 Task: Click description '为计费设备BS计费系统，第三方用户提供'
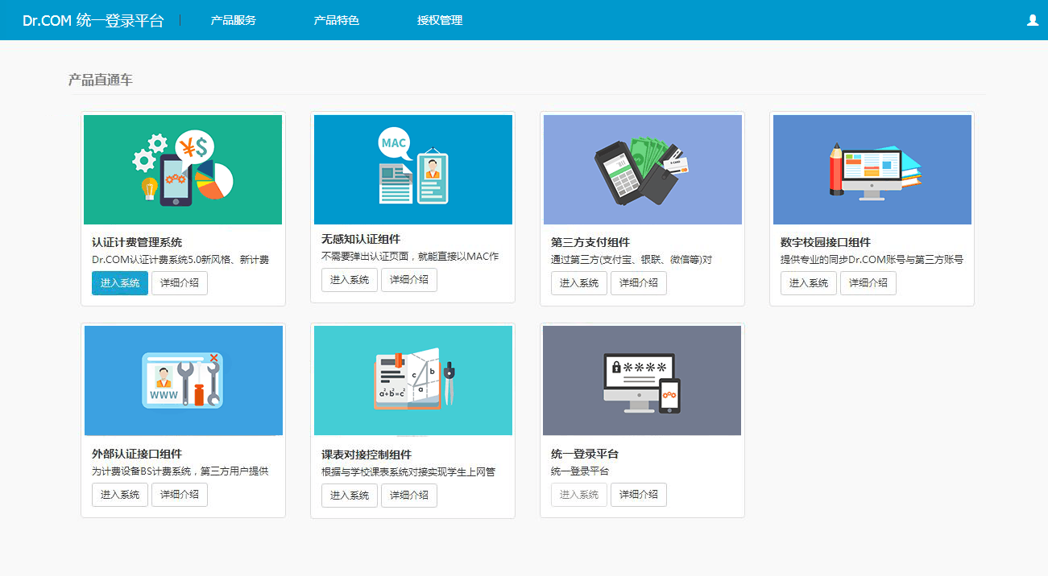(180, 471)
